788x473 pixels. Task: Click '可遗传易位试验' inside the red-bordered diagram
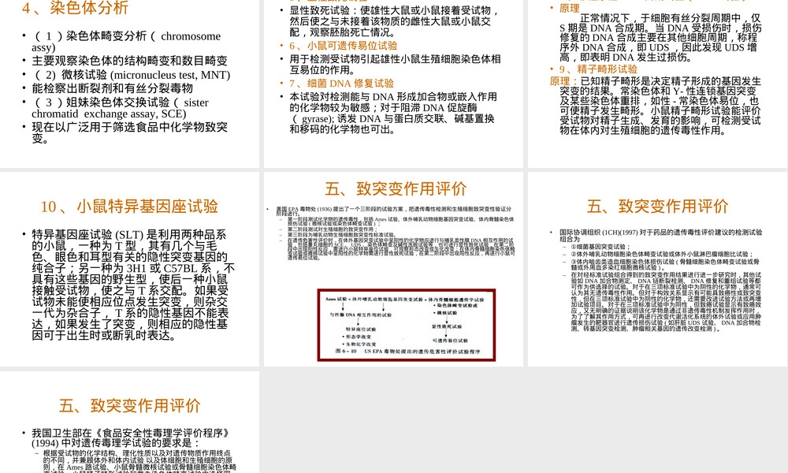coord(450,341)
